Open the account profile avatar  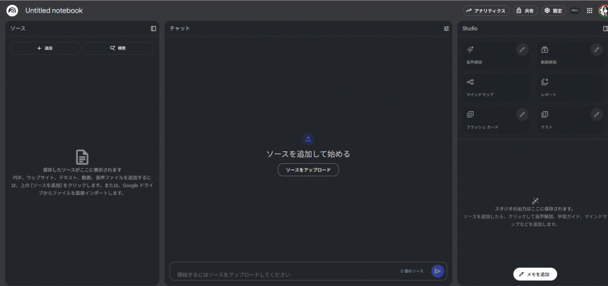pos(602,10)
